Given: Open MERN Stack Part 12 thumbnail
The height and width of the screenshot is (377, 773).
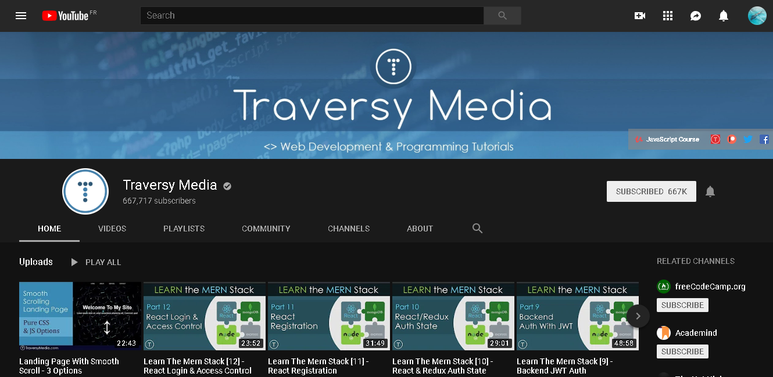Looking at the screenshot, I should (205, 316).
